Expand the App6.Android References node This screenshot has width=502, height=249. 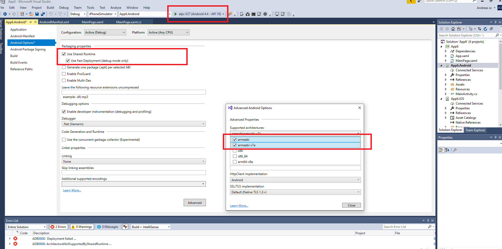(x=446, y=79)
